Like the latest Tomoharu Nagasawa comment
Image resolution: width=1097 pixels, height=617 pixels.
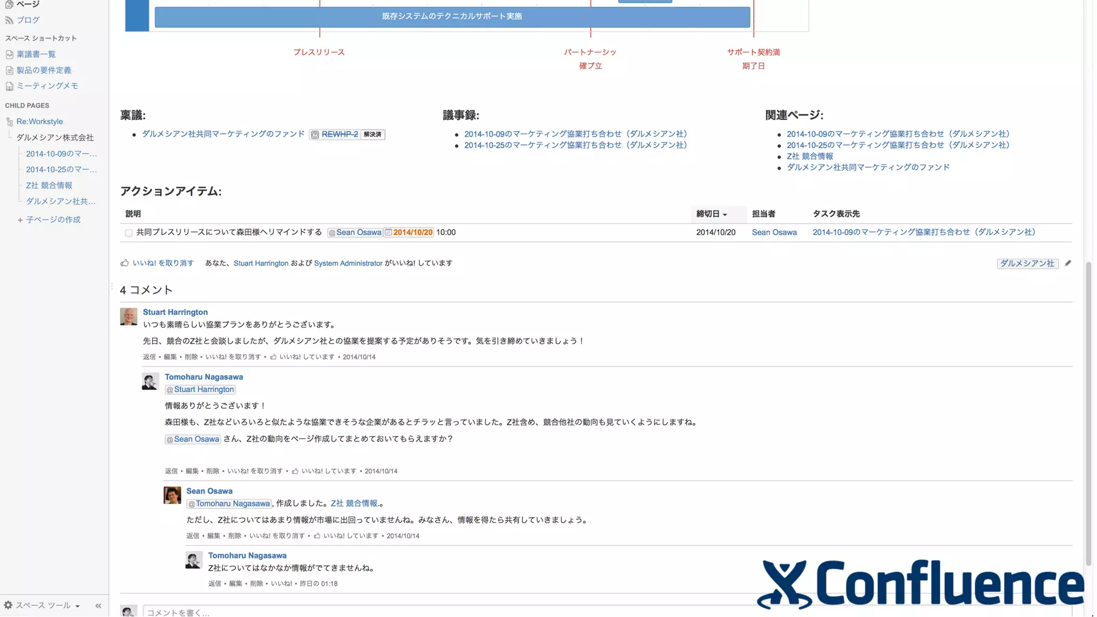(281, 583)
